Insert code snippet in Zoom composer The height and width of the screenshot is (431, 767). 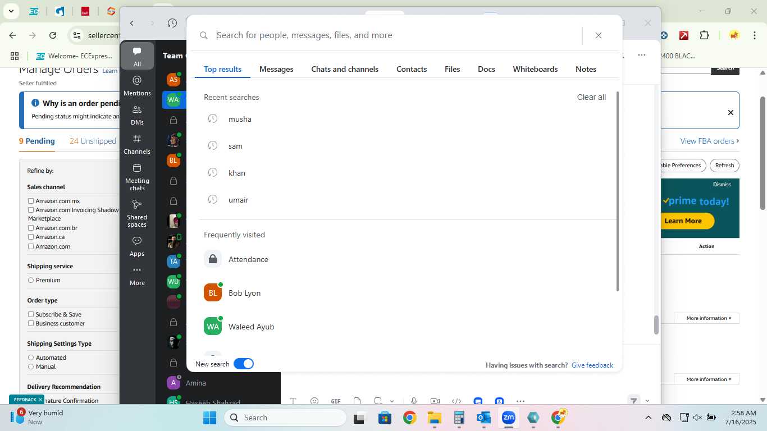click(x=456, y=401)
